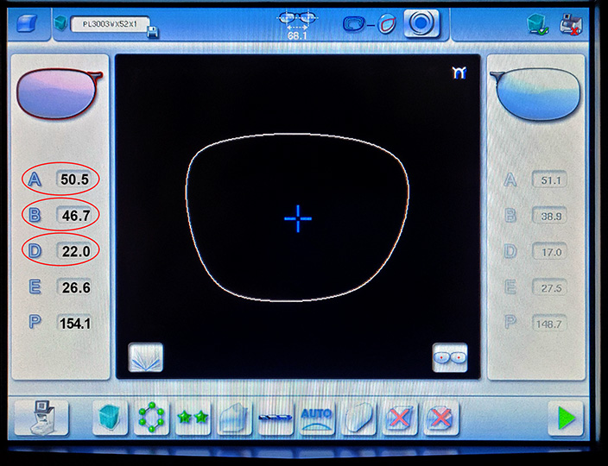Screen dimensions: 608x466
Task: Click the blue centering cross in the lens
Action: pos(298,219)
